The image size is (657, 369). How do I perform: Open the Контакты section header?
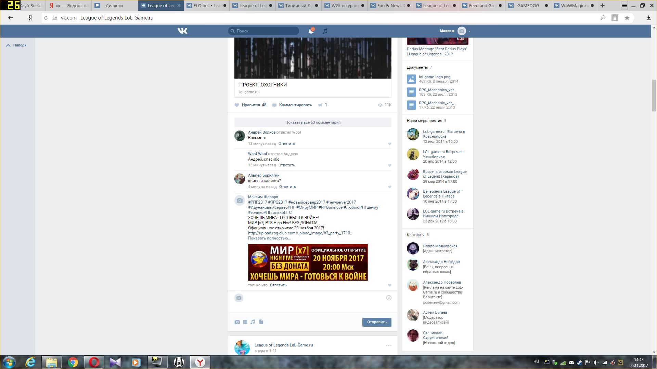point(417,235)
